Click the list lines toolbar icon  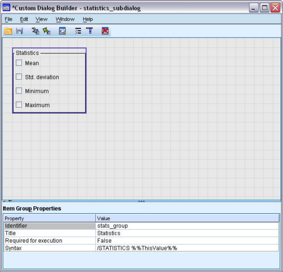coord(78,31)
